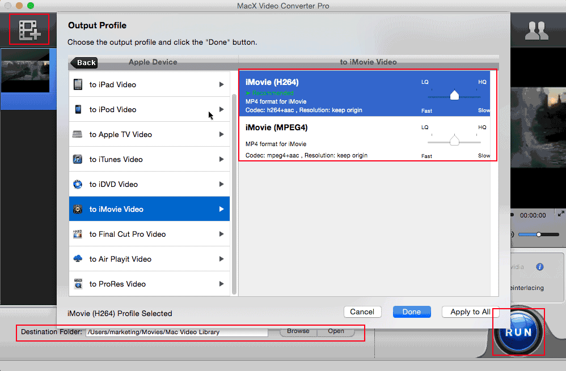Expand the to iTunes Video arrow

pos(221,159)
